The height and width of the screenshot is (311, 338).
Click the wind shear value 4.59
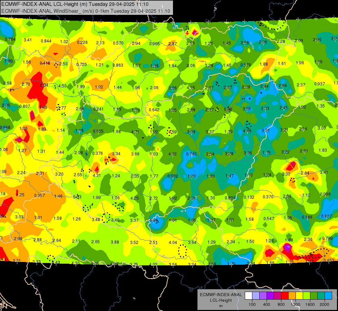coord(172,132)
